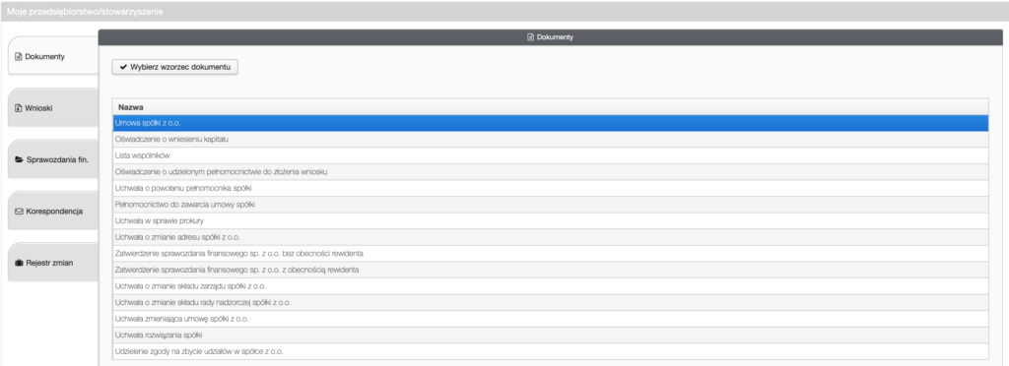Select Uchwała w sprawie prokury row

click(x=550, y=221)
